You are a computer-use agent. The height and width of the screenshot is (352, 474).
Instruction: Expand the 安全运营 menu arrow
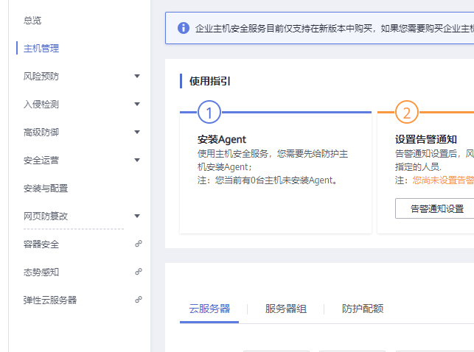[137, 160]
